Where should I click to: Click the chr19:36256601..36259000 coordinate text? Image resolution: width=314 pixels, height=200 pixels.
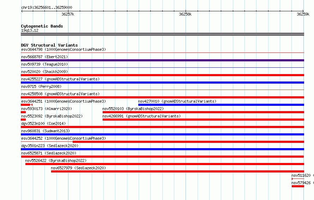coord(47,7)
